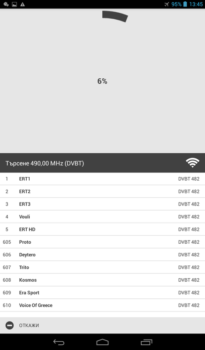Tap the Android home navigation icon
205x350 pixels.
pos(102,342)
